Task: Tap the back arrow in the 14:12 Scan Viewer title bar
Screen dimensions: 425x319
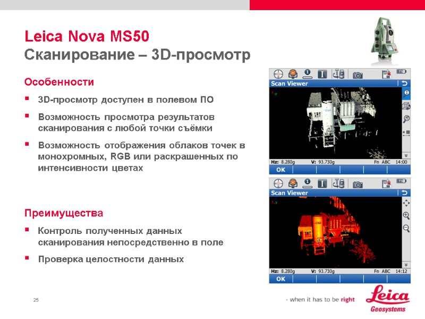Action: pyautogui.click(x=404, y=192)
